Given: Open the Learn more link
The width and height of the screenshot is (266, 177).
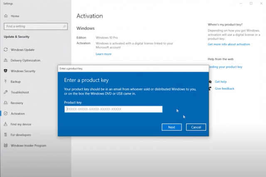Looking at the screenshot, I should [x=103, y=54].
